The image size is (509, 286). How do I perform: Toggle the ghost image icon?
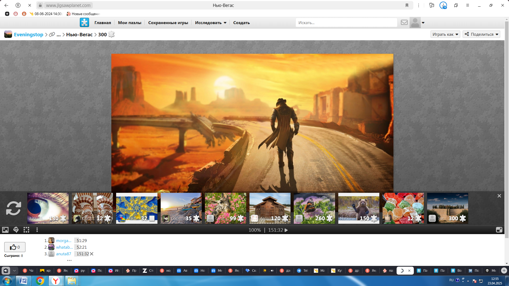click(16, 230)
